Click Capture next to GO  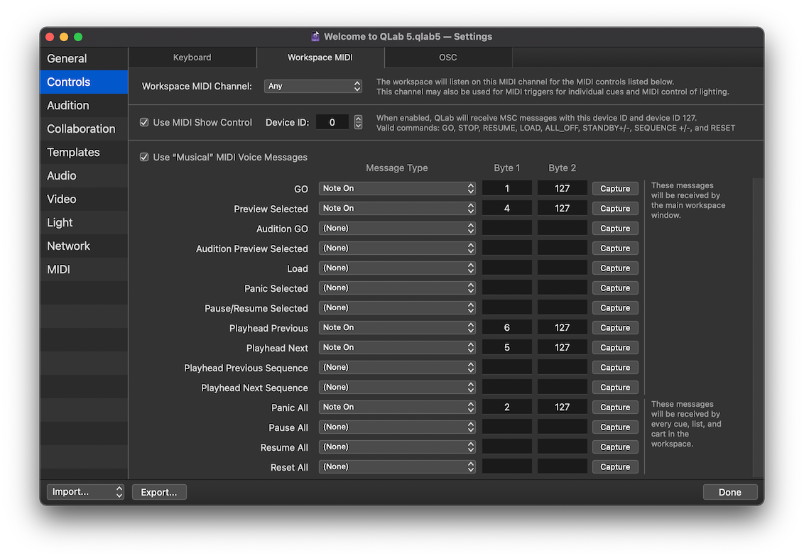click(615, 188)
